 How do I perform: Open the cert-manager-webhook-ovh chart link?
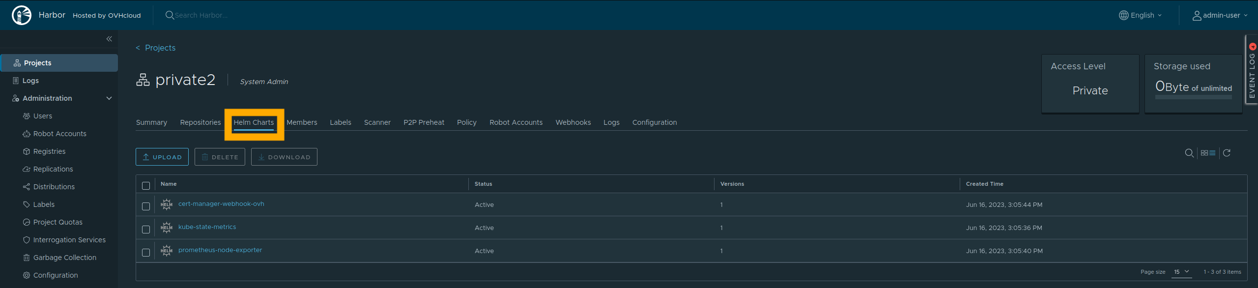pyautogui.click(x=221, y=204)
